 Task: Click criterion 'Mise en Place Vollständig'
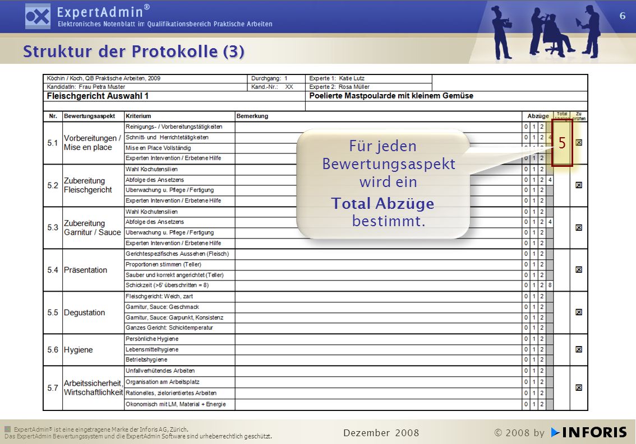[158, 148]
